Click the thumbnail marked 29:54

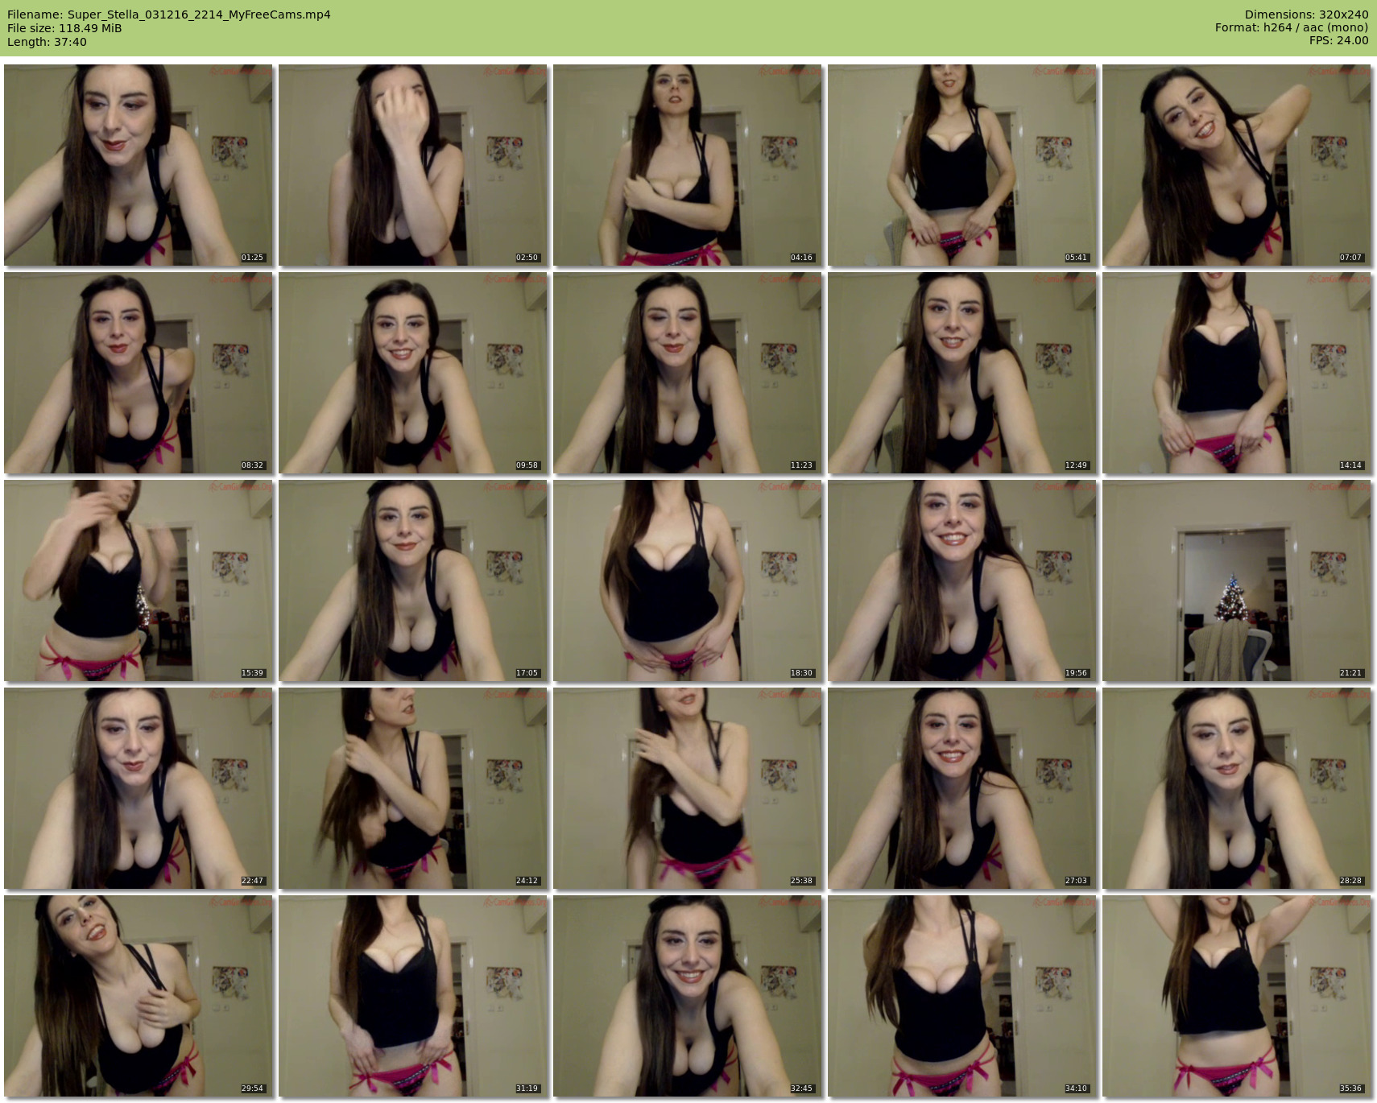(x=139, y=996)
